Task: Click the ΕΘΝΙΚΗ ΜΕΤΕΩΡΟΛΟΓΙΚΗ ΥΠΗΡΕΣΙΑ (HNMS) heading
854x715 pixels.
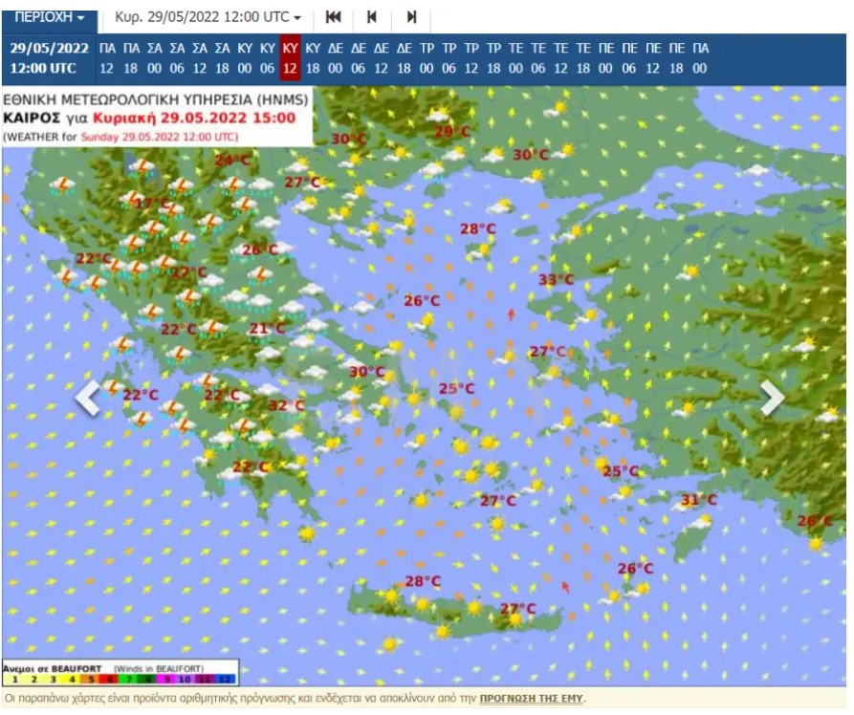Action: coord(156,99)
